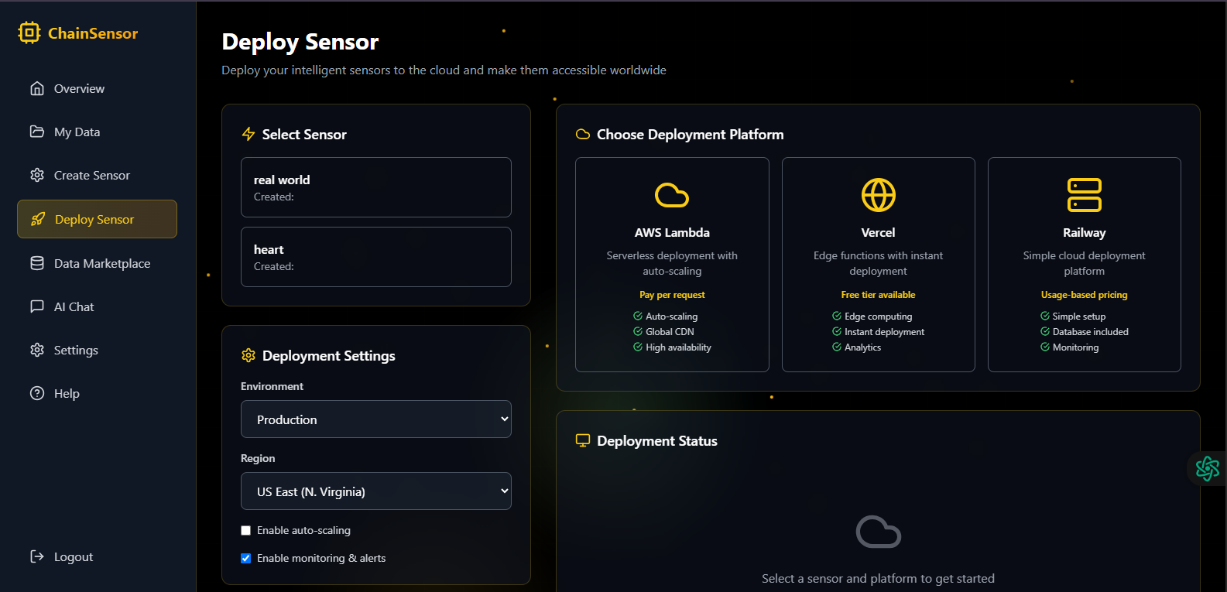Viewport: 1227px width, 592px height.
Task: Click the Deploy Sensor rocket icon
Action: coord(38,219)
